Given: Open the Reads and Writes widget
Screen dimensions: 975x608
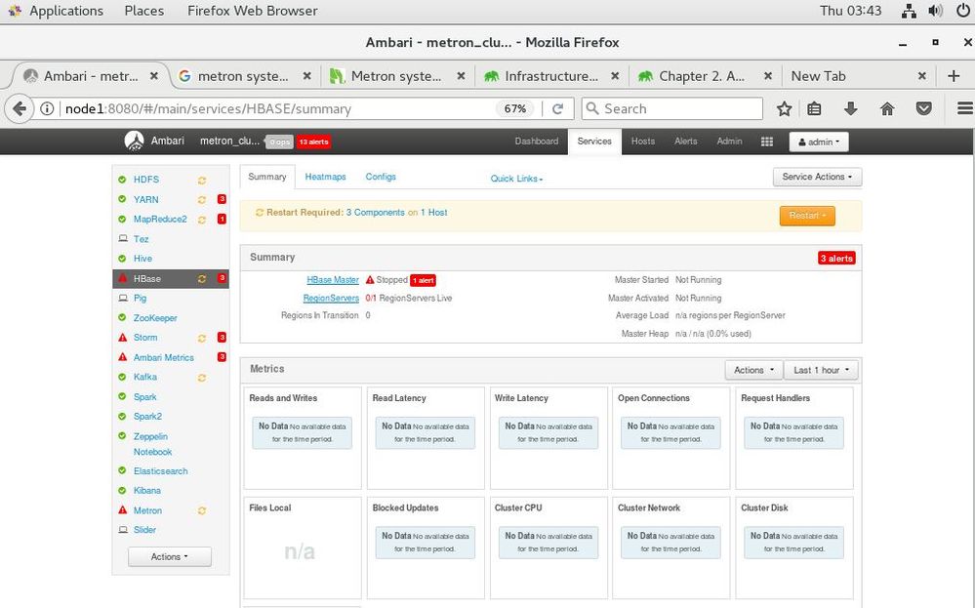Looking at the screenshot, I should (303, 437).
